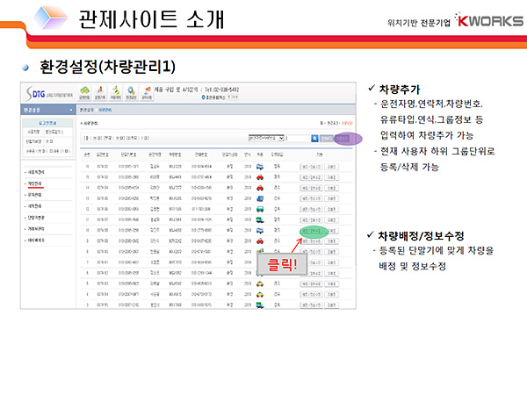
Task: Click the 배정/정보수정 button in row 5
Action: [311, 284]
